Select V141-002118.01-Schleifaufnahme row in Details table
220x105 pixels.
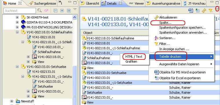pos(111,38)
